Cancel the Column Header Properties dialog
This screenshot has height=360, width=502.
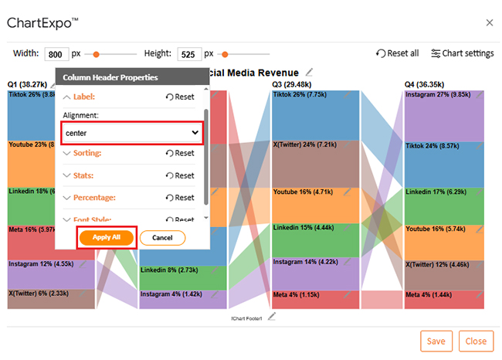point(162,238)
